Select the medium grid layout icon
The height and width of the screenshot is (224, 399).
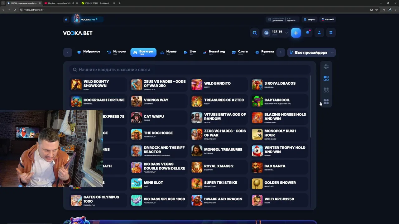[326, 90]
